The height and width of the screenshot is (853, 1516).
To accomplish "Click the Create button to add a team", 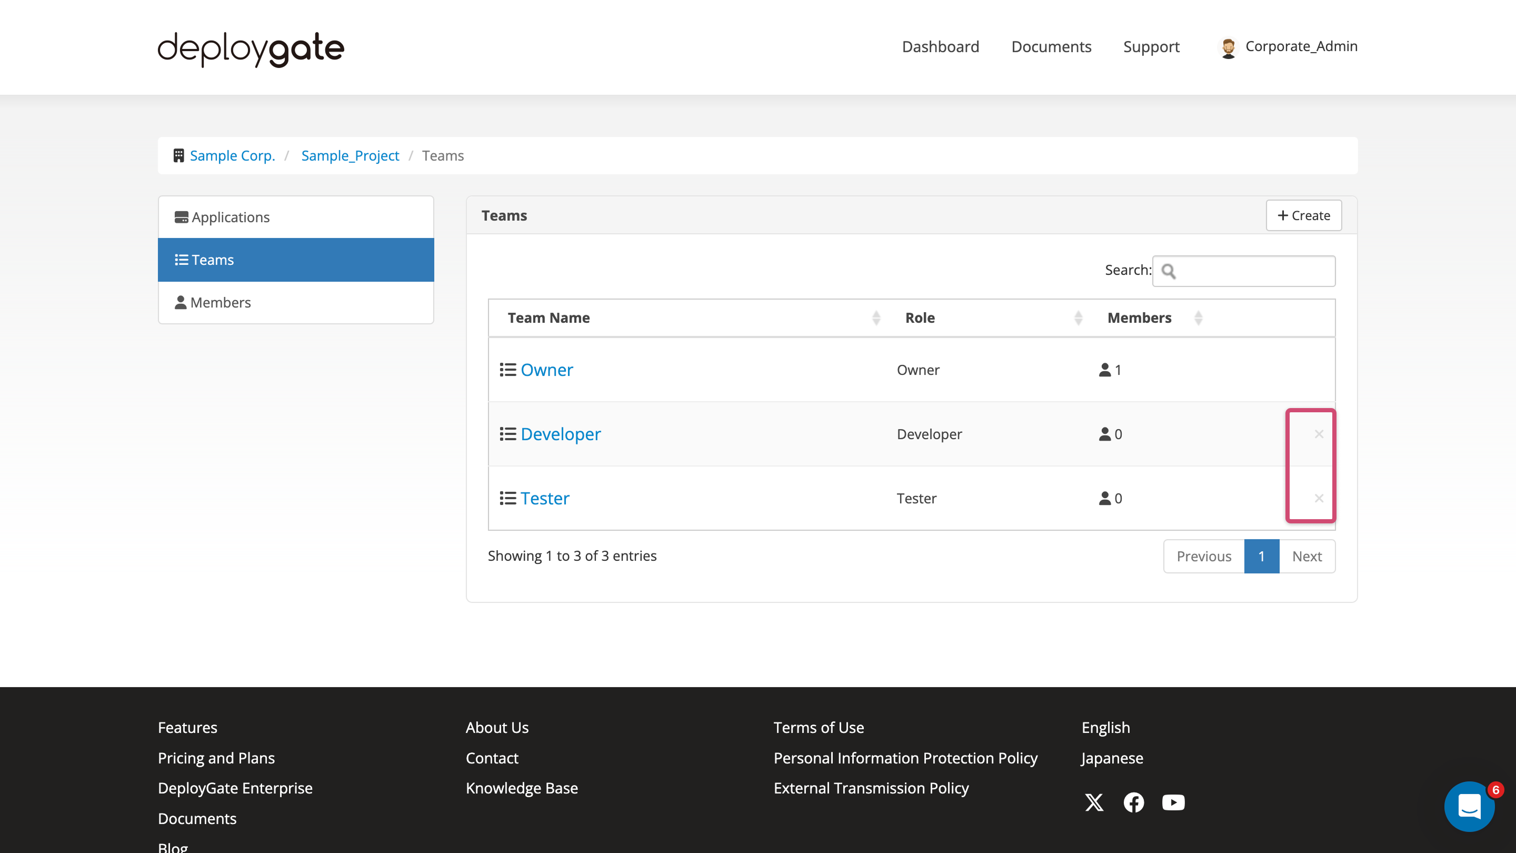I will pos(1303,215).
